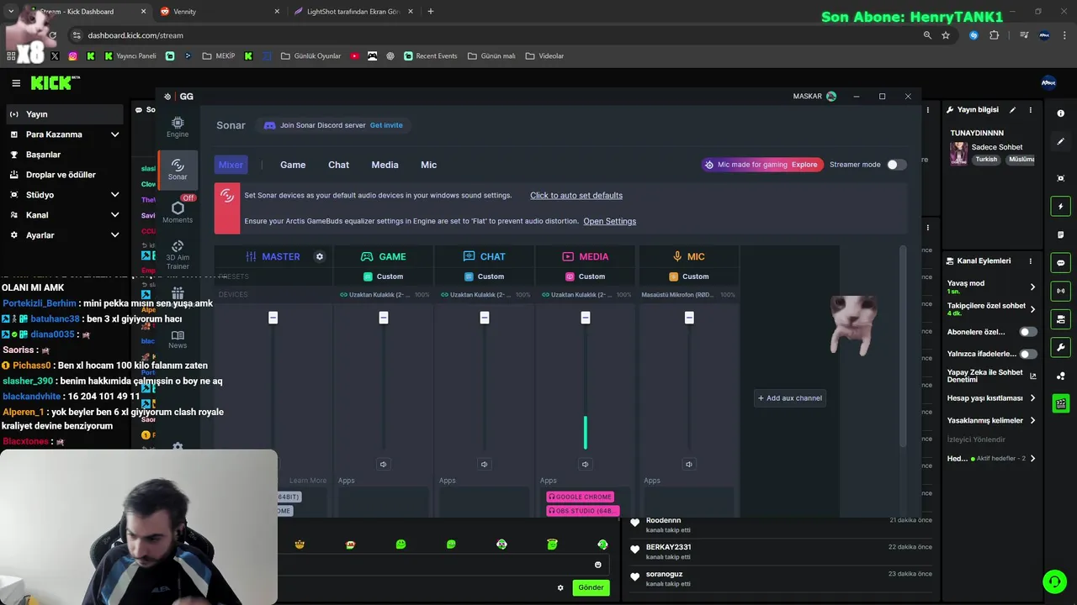Open News in the GG sidebar
Screen dimensions: 1077x605
coord(178,339)
